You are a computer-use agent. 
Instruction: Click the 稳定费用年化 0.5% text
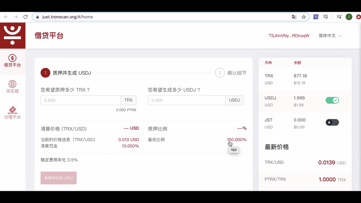pyautogui.click(x=59, y=160)
